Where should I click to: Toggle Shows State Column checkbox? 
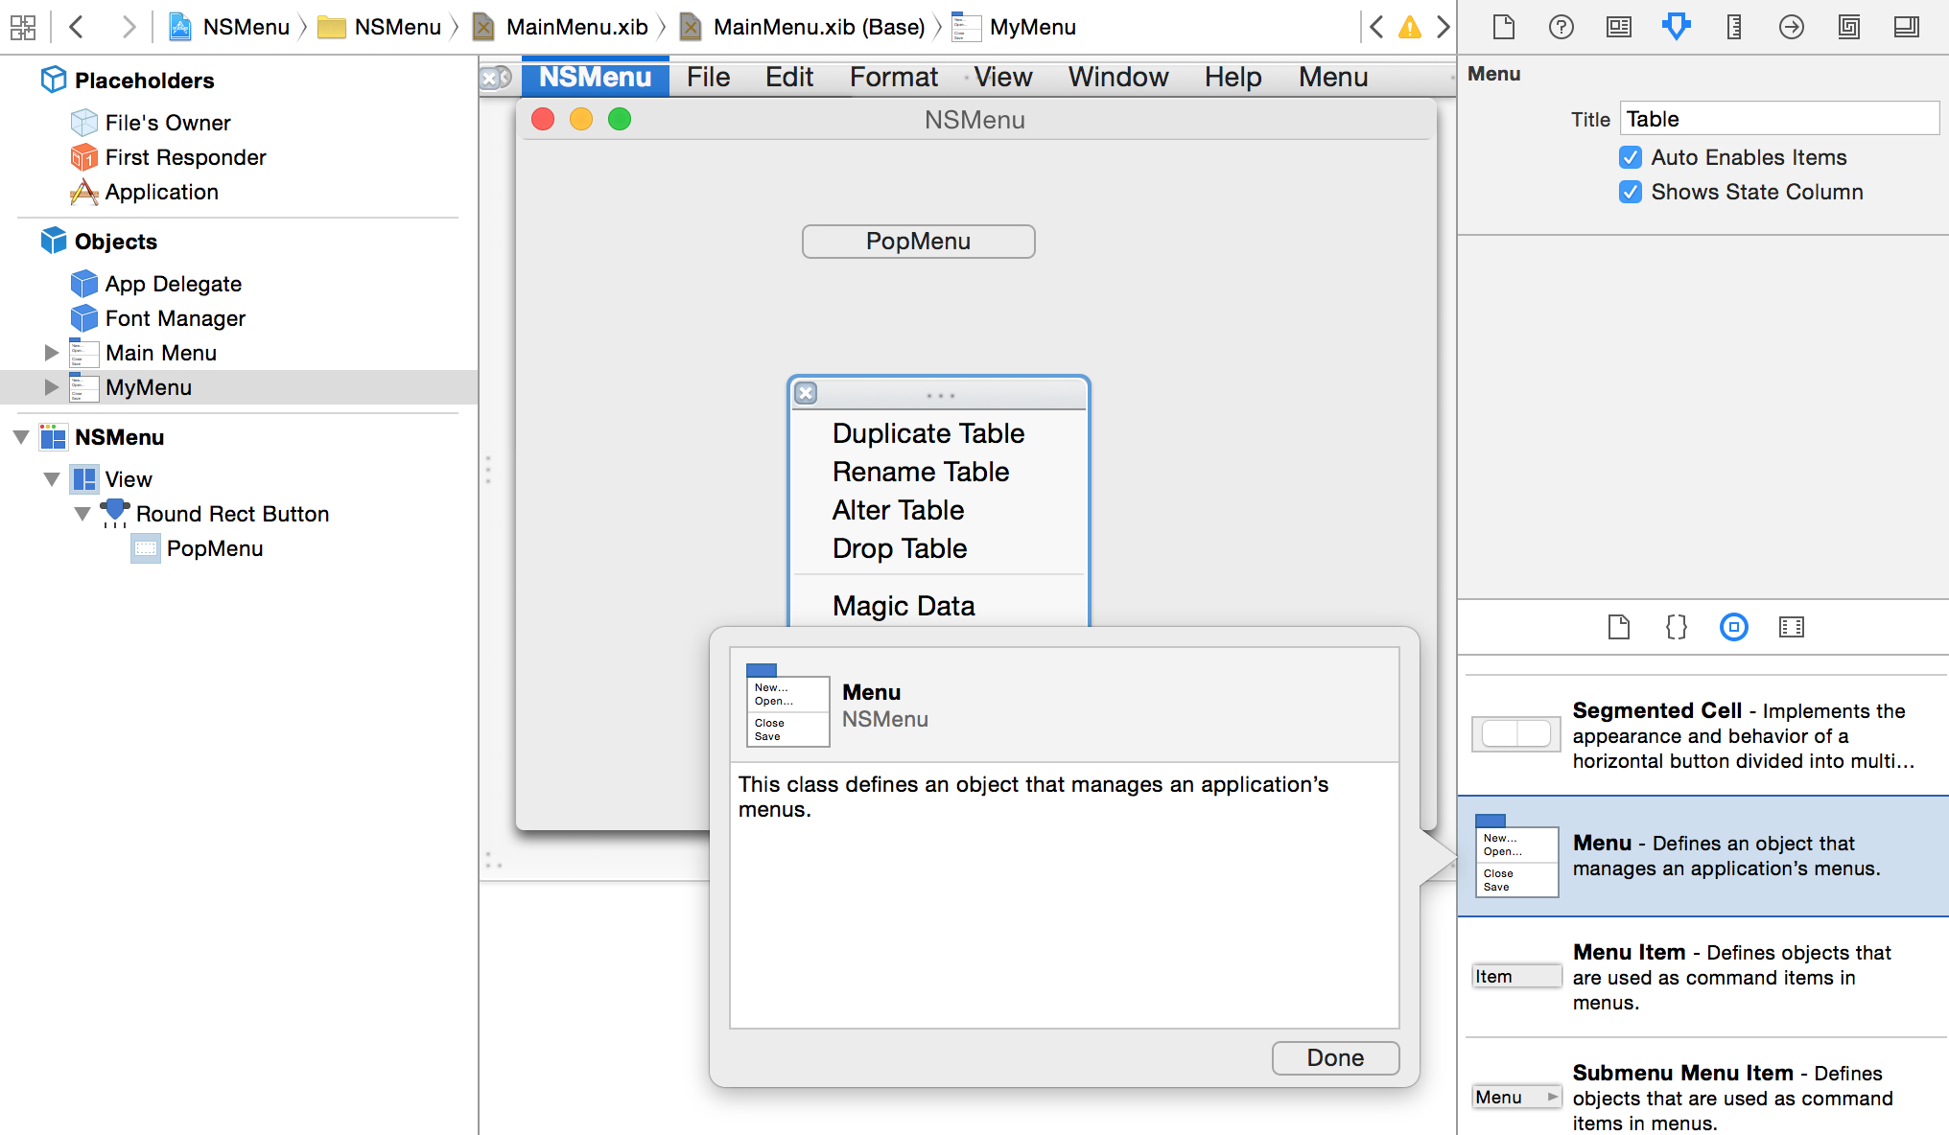point(1631,192)
